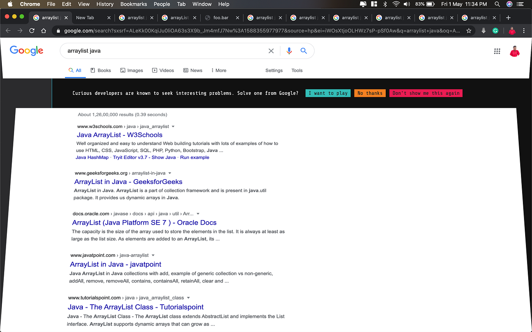Switch to the Images results tab
This screenshot has width=532, height=332.
click(x=131, y=71)
